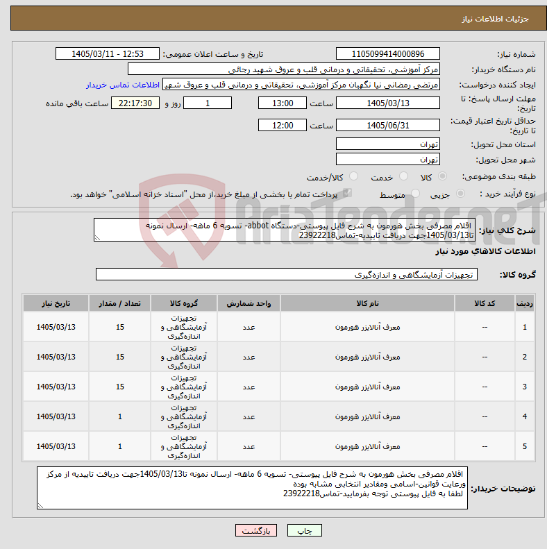Click the delivery city field تهران
Screen dimensions: 547x549
[387, 160]
